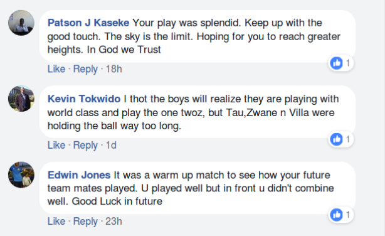Image resolution: width=385 pixels, height=236 pixels.
Task: Click thumbs-up reaction icon on Kevin's comment
Action: pyautogui.click(x=336, y=139)
